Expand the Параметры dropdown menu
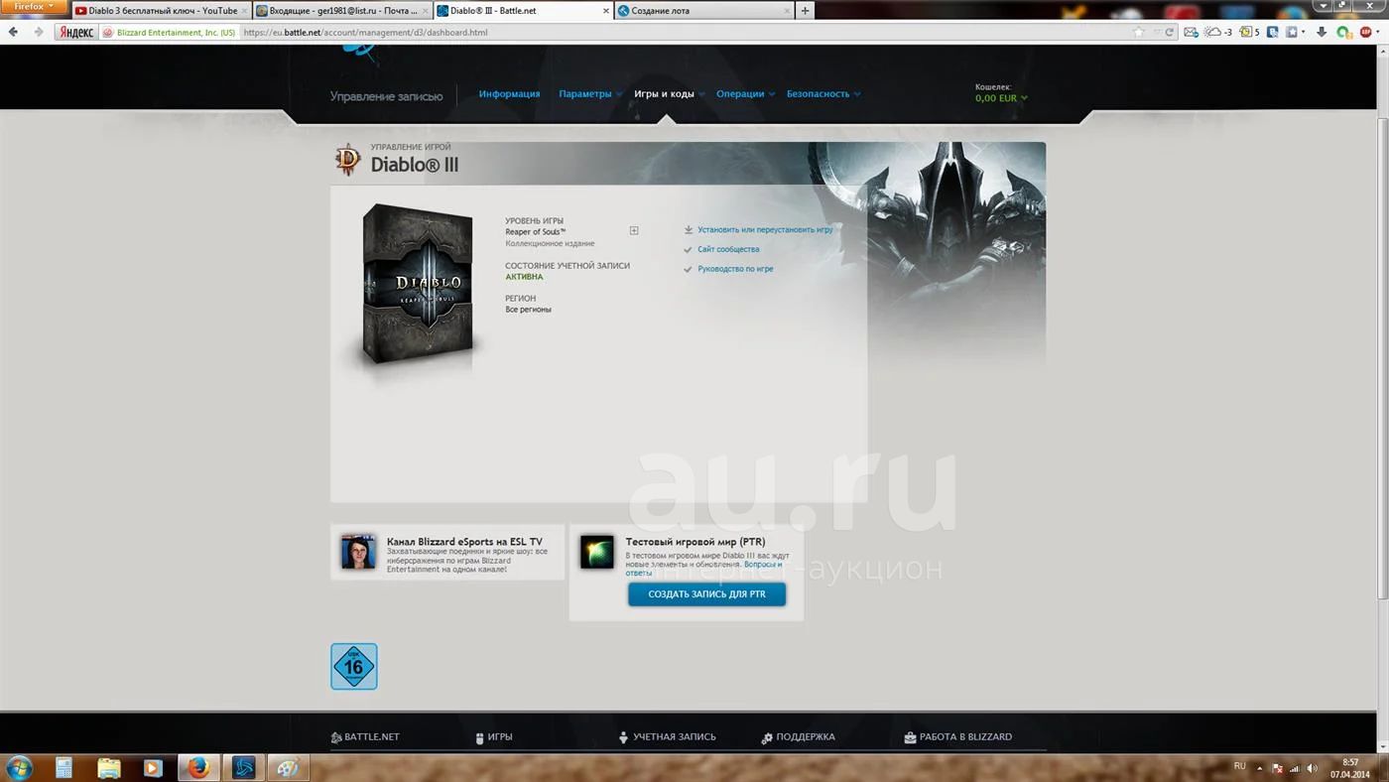Image resolution: width=1389 pixels, height=782 pixels. 590,94
